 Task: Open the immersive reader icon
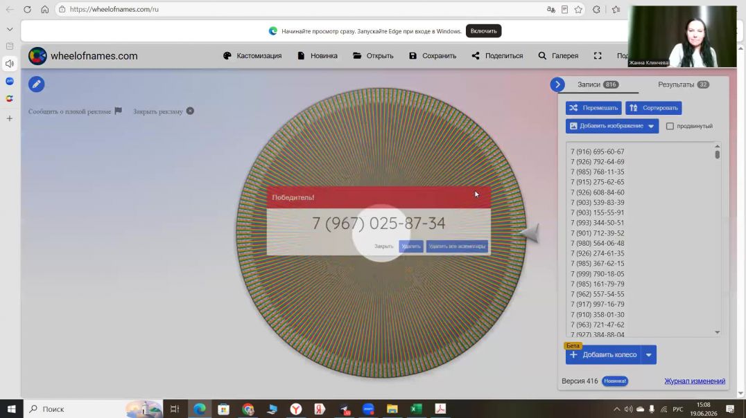565,10
